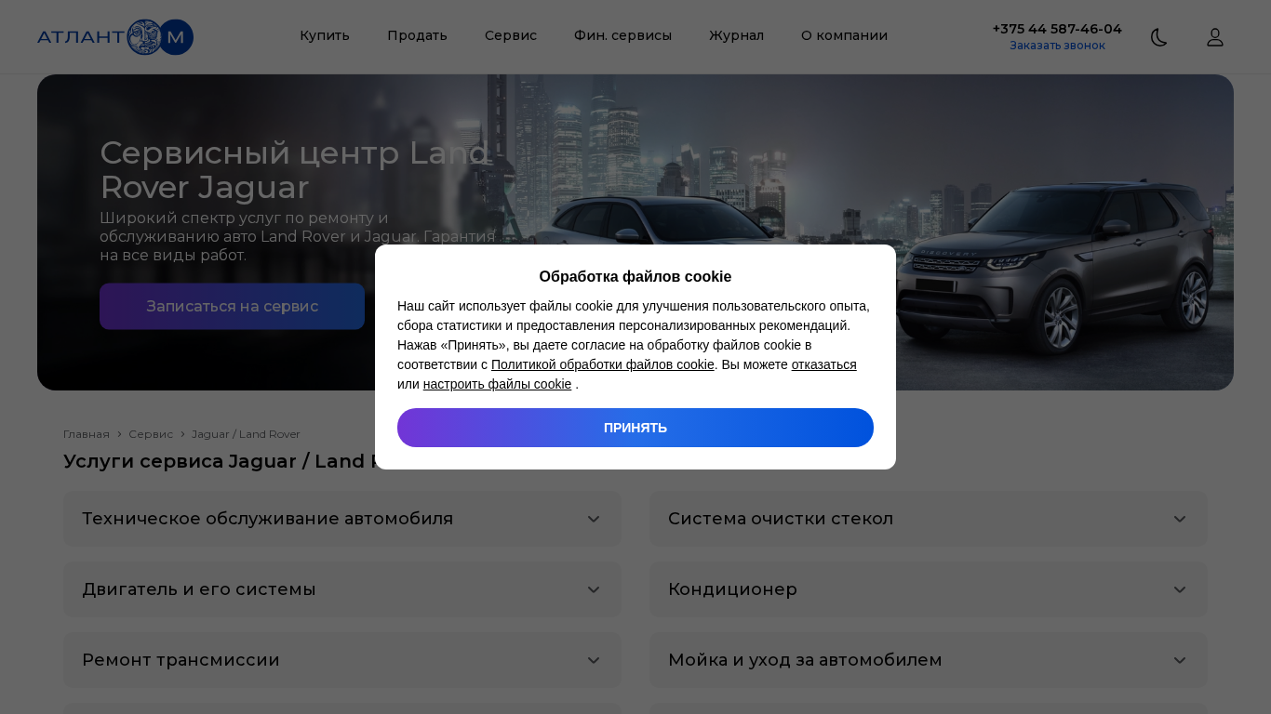
Task: Open the Atlant-M logo home link
Action: point(115,37)
